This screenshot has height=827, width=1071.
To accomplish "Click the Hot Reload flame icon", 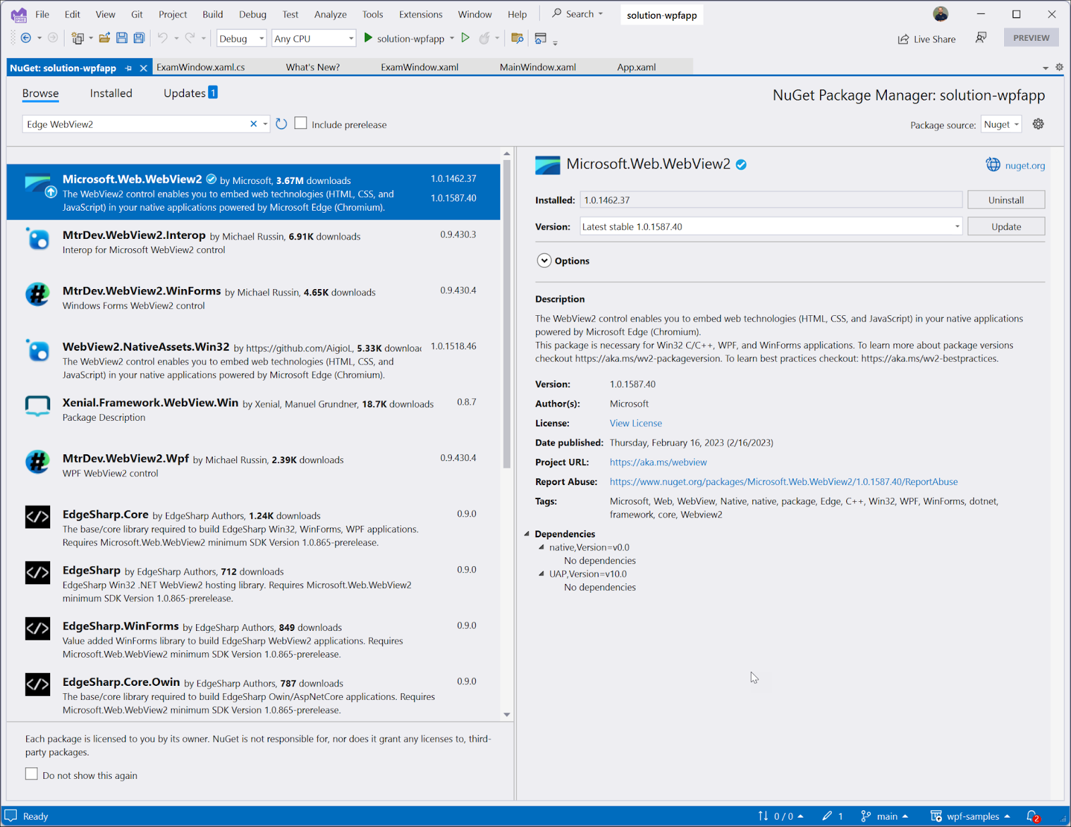I will pyautogui.click(x=484, y=38).
